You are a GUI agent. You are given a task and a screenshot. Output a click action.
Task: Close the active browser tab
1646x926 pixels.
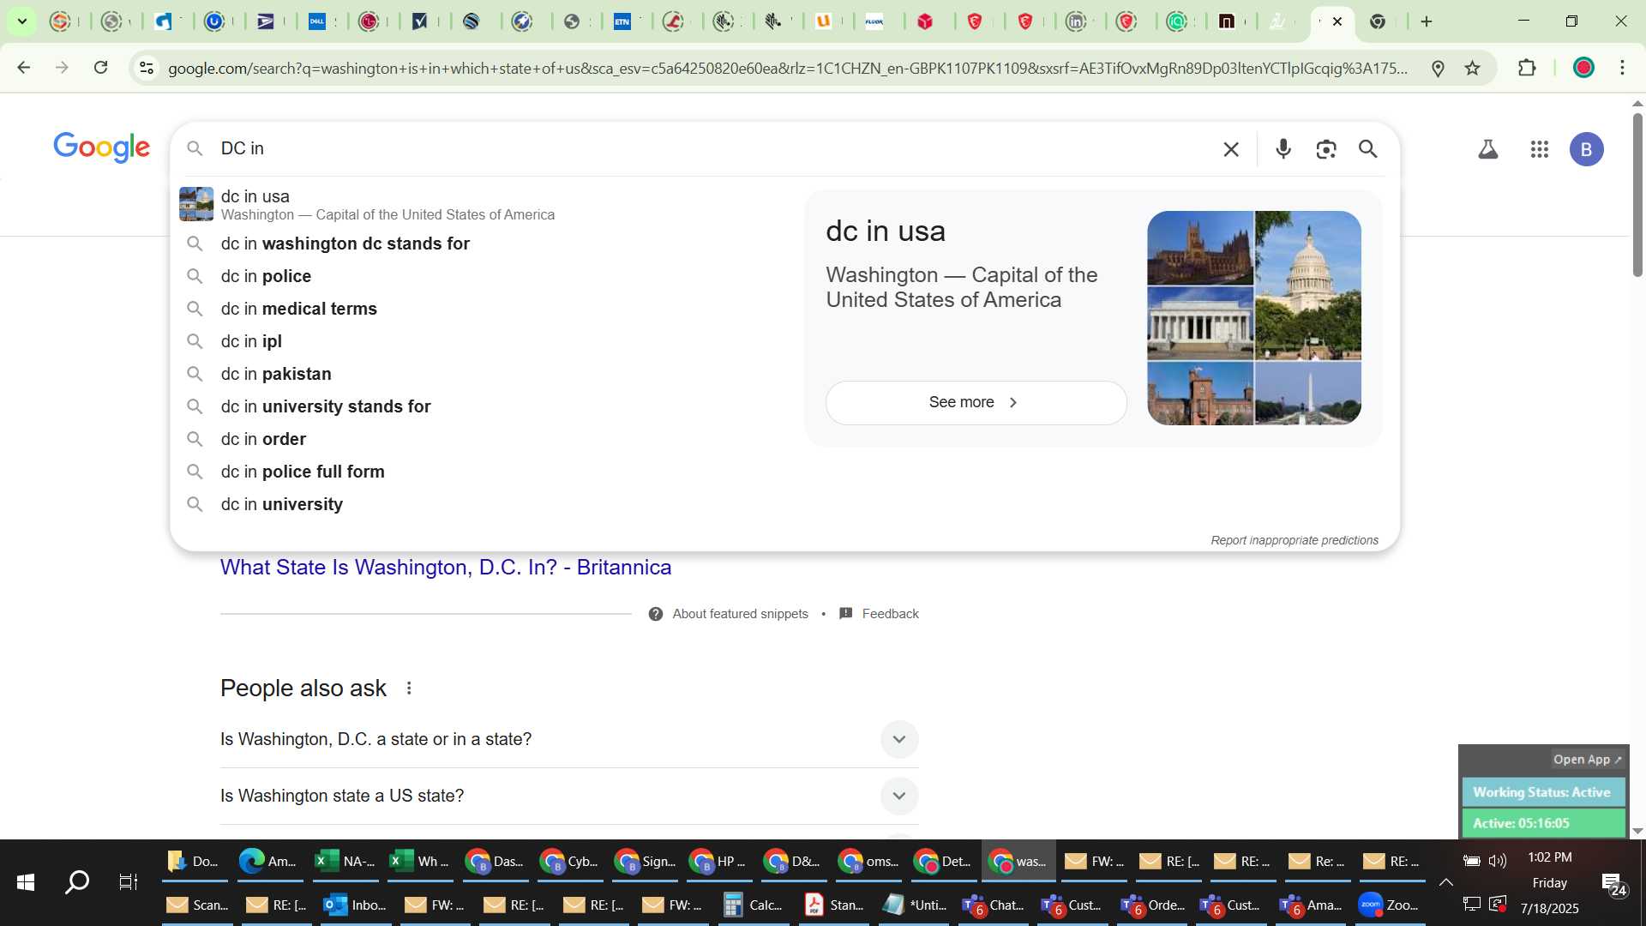tap(1337, 21)
